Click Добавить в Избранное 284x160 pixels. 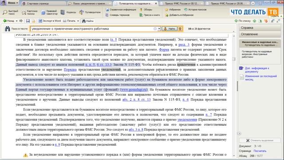tap(179, 15)
